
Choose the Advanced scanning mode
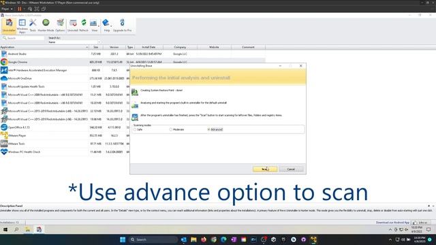pos(215,130)
